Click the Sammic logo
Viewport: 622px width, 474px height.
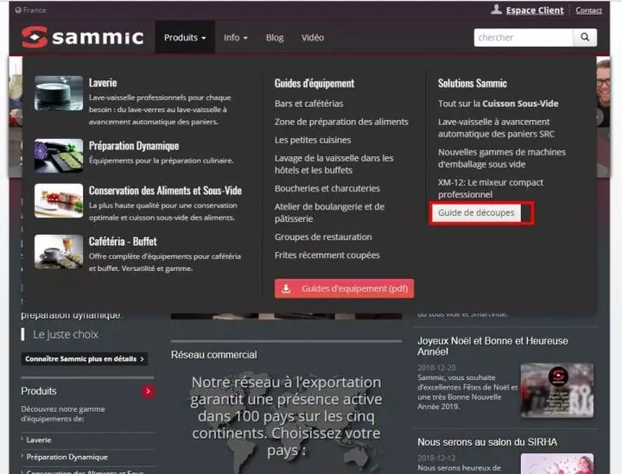(83, 37)
